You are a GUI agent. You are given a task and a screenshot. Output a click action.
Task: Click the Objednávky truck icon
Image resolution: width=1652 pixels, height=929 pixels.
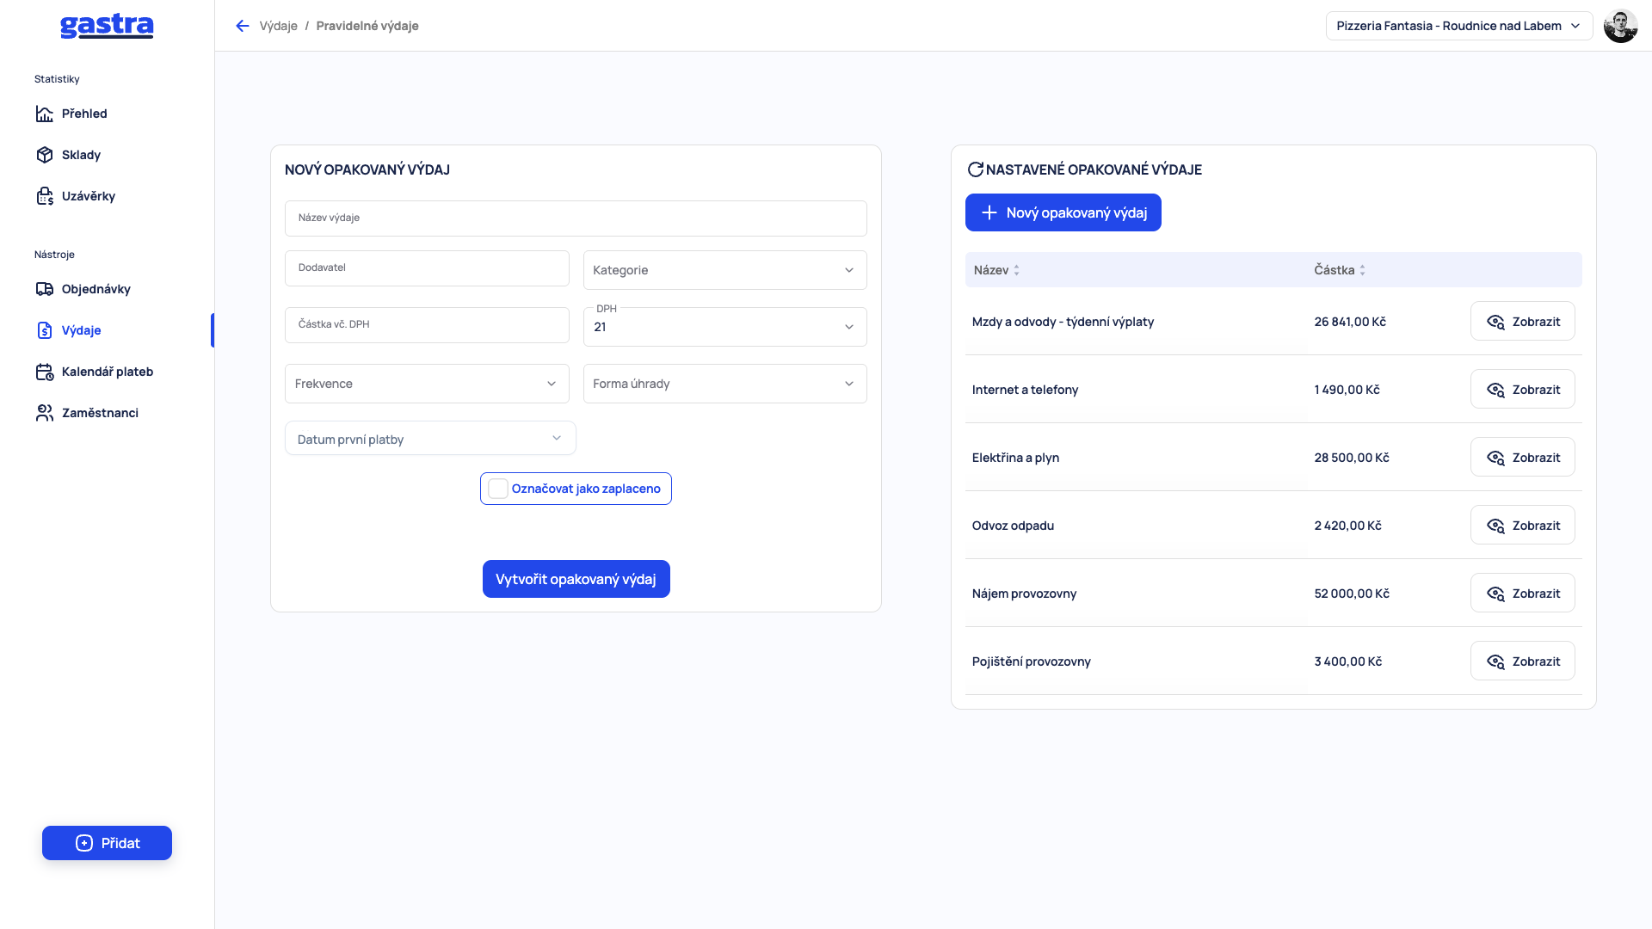click(45, 289)
